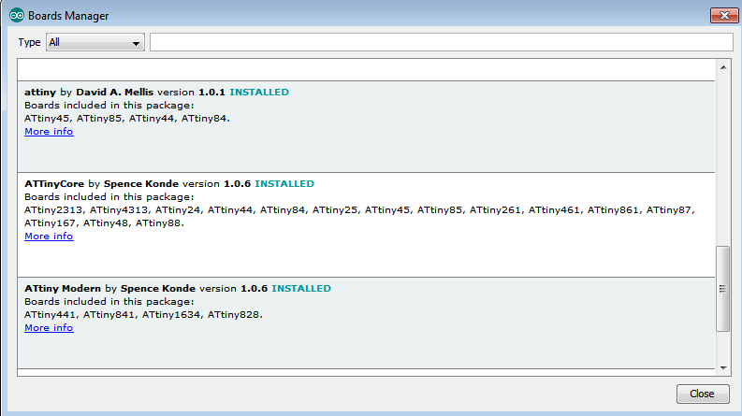Screen dimensions: 742x416
Task: Click the Arduino logo icon in title bar
Action: [17, 16]
